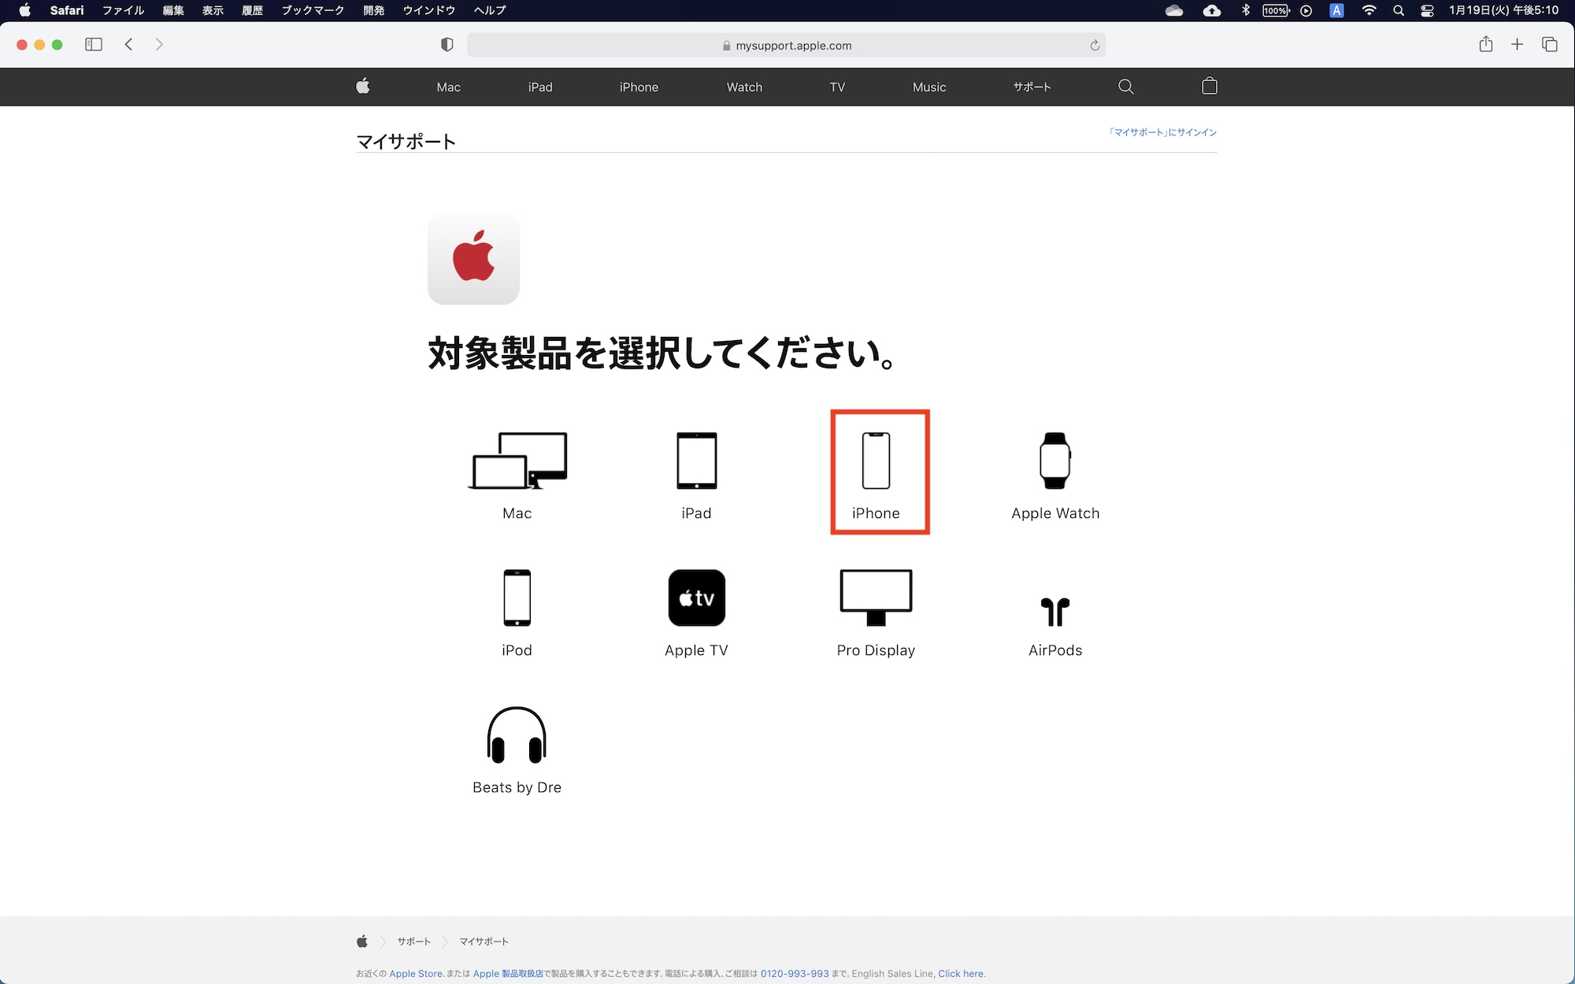The image size is (1575, 984).
Task: Click the Safari privacy shield icon
Action: point(447,45)
